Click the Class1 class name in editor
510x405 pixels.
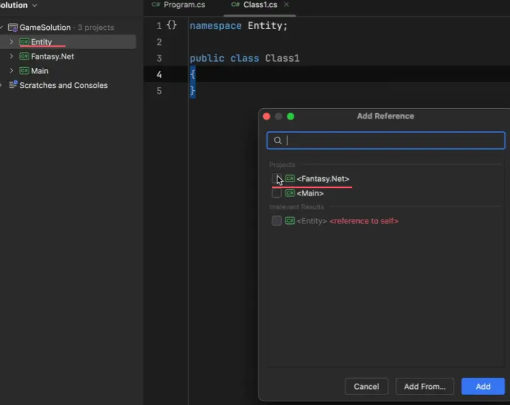pos(282,58)
